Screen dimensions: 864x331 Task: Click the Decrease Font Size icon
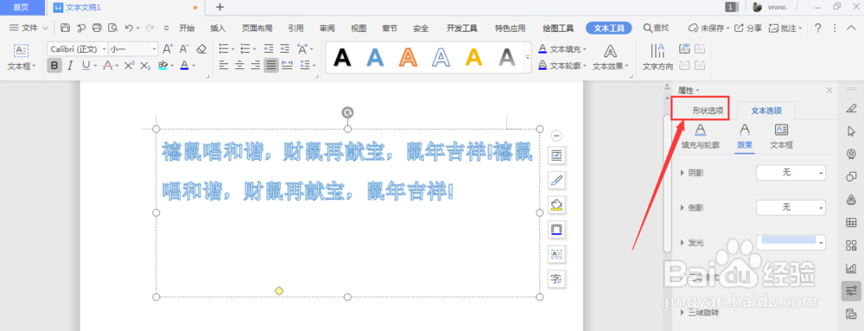click(x=185, y=49)
